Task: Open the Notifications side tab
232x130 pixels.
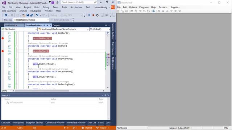Action: click(113, 63)
